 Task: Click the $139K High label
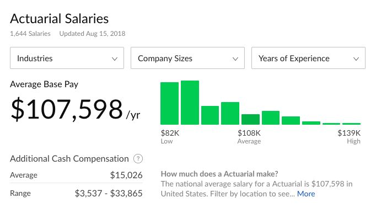(x=349, y=137)
